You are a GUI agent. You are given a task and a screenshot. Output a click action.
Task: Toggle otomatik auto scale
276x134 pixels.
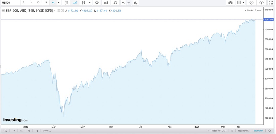point(258,131)
